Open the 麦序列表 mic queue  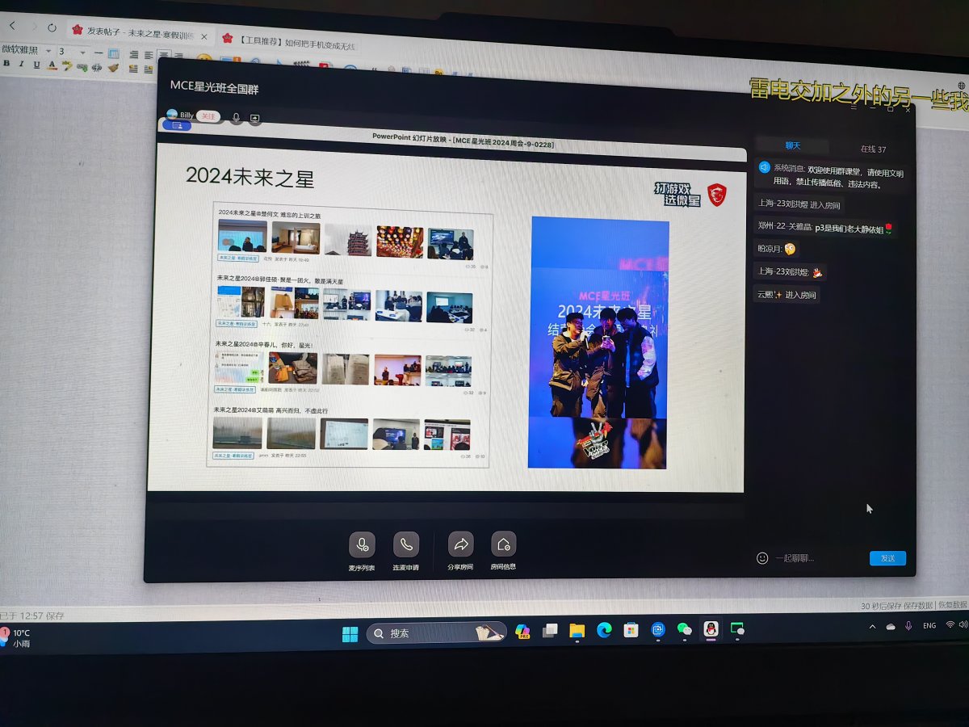click(362, 545)
